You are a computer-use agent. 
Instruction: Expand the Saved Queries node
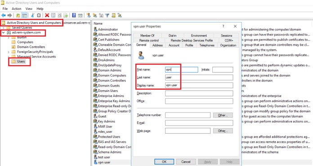[4, 28]
